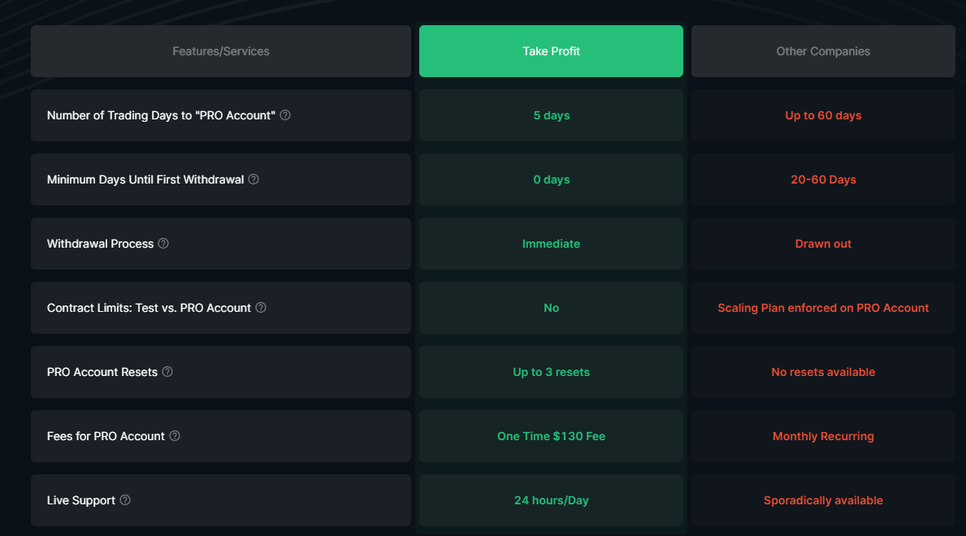The width and height of the screenshot is (966, 536).
Task: Click "Scaling Plan enforced on PRO Account" text
Action: click(x=823, y=308)
